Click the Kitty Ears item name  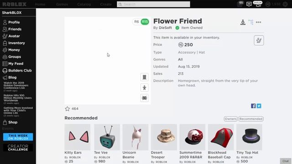tap(73, 153)
